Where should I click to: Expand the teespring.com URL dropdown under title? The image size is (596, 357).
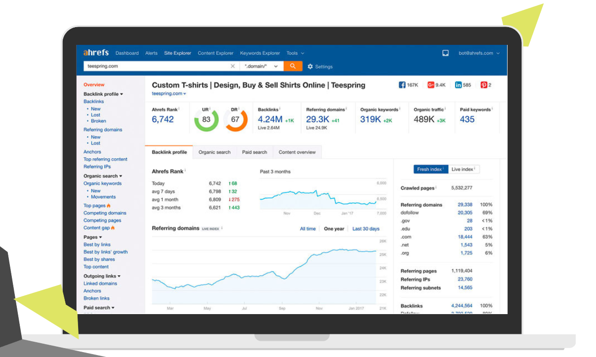(x=169, y=94)
